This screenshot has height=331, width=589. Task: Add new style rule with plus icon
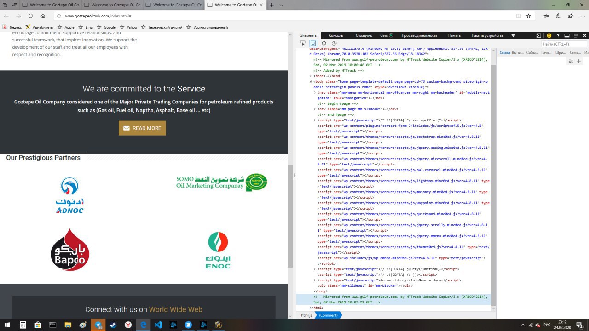[579, 61]
